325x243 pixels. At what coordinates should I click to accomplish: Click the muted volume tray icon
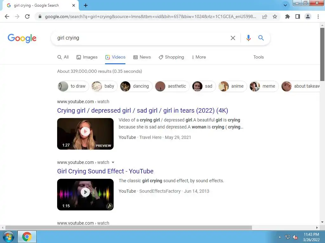(x=295, y=237)
